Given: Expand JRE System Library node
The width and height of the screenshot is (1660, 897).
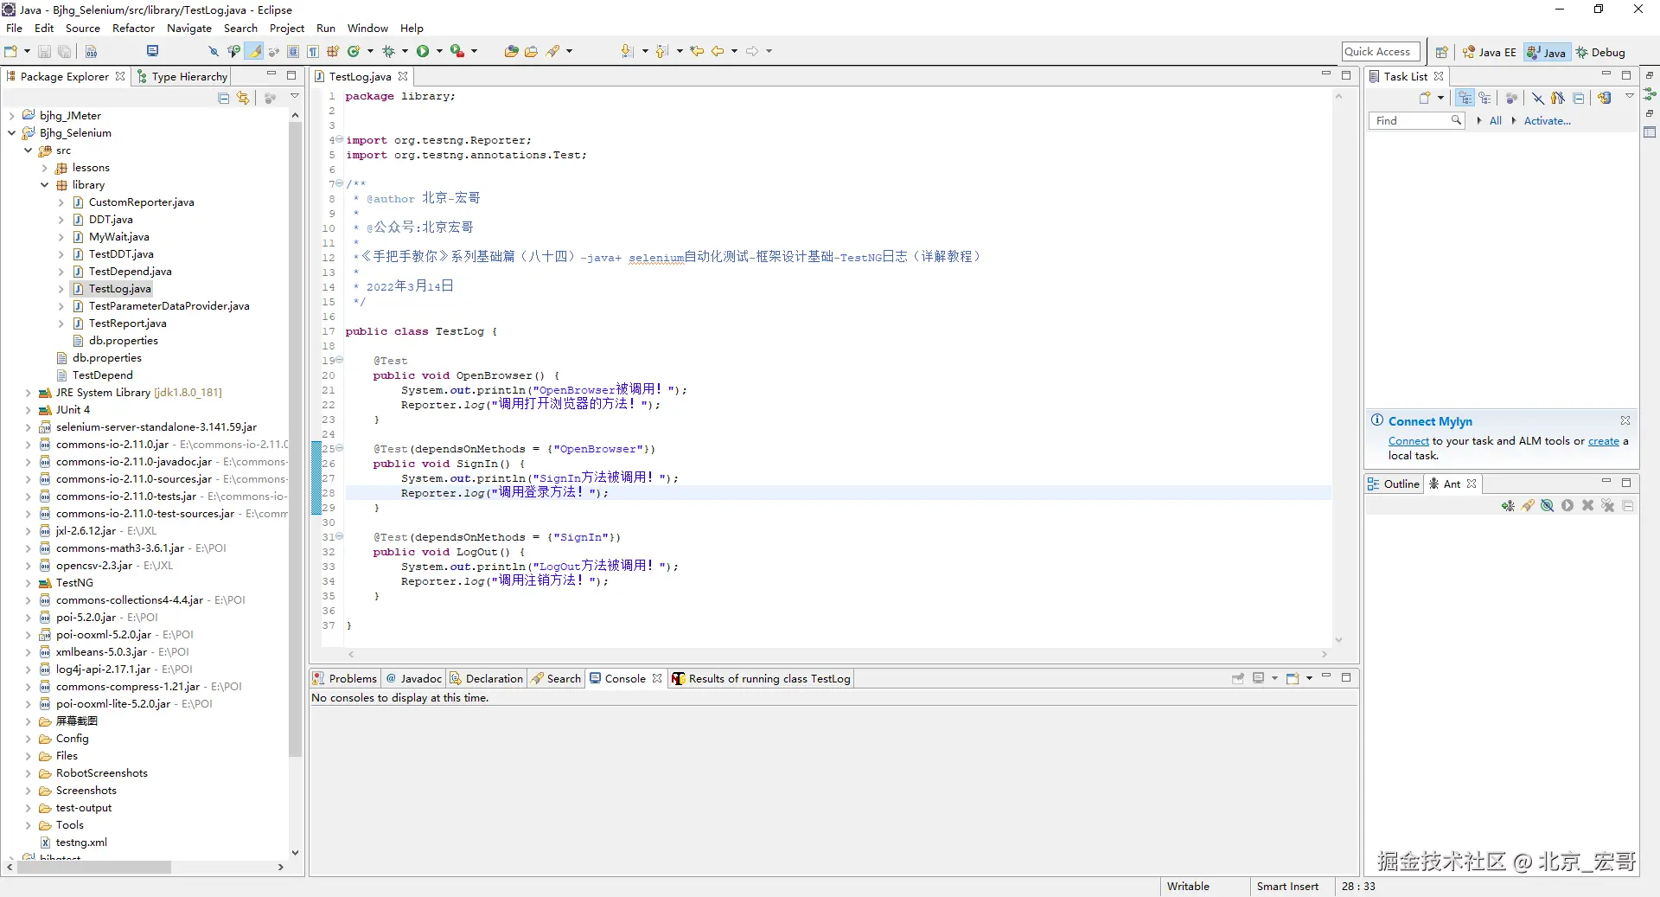Looking at the screenshot, I should point(29,393).
